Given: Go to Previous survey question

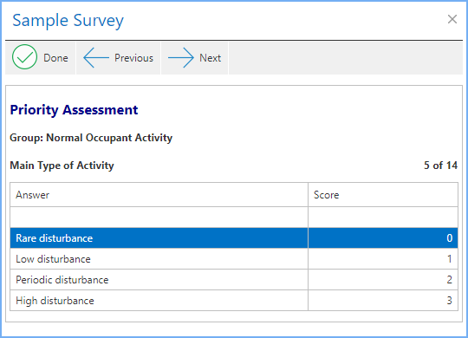Looking at the screenshot, I should click(x=118, y=58).
